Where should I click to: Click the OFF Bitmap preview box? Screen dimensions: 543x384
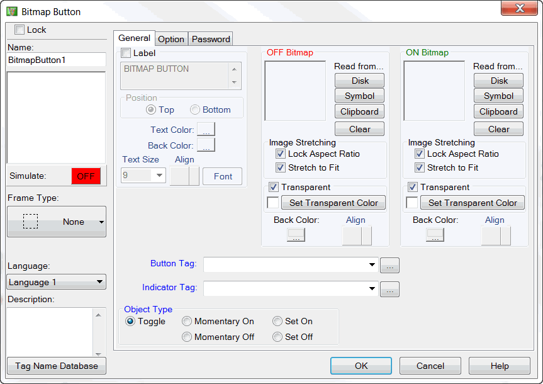pyautogui.click(x=295, y=91)
